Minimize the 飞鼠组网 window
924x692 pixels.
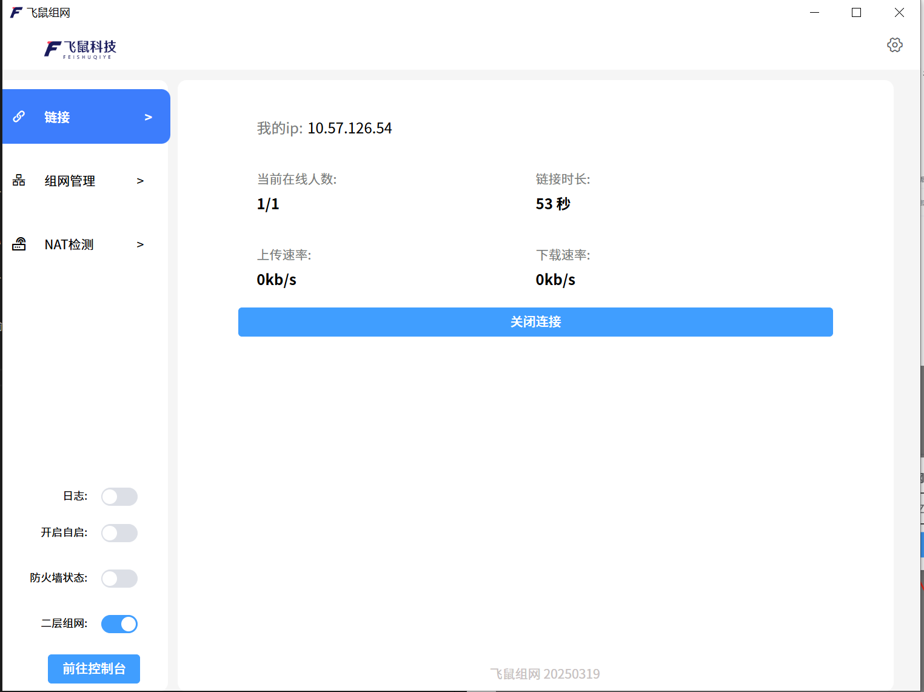(x=814, y=13)
